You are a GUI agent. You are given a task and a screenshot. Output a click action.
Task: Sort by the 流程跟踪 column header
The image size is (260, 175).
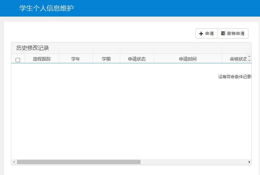pos(42,59)
